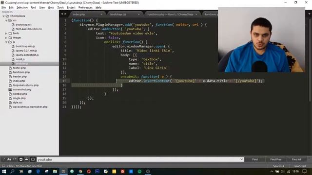Open bootstrap.css in the sidebar
The image size is (312, 175).
[23, 25]
